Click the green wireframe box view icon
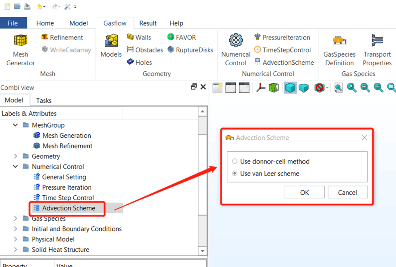The height and width of the screenshot is (267, 396). tap(274, 87)
